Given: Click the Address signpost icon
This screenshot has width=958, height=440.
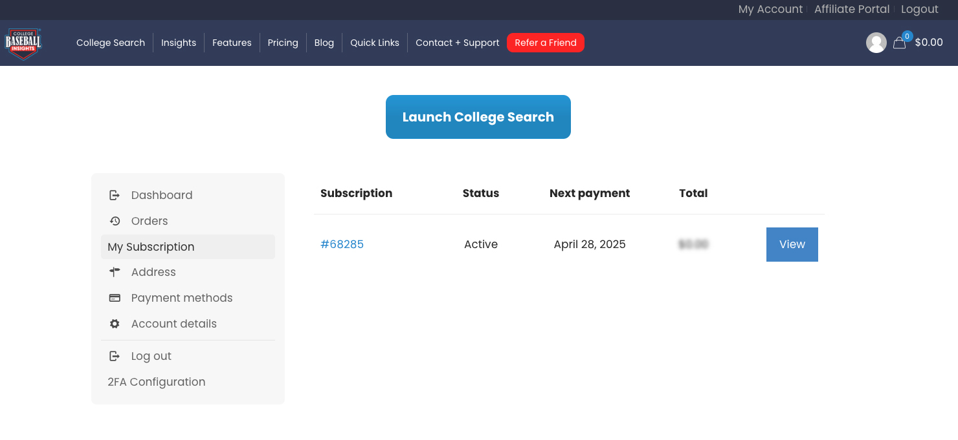Looking at the screenshot, I should point(115,272).
